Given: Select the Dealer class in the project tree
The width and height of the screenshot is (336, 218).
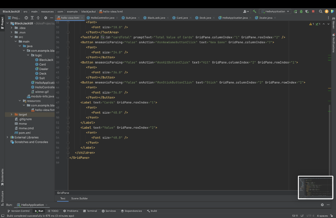Looking at the screenshot, I should coord(44,69).
